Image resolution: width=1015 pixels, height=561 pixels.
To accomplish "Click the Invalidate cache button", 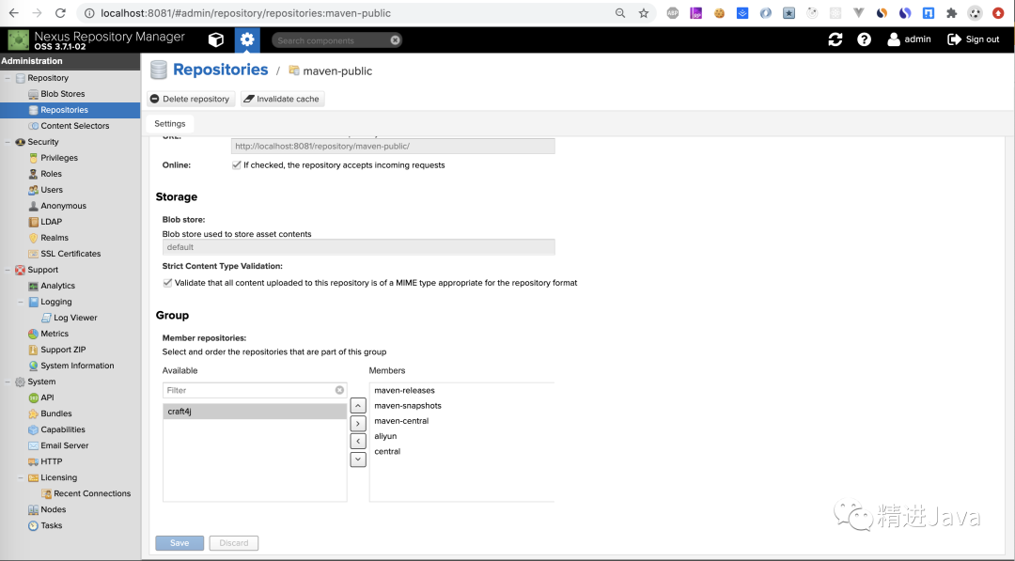I will click(282, 99).
